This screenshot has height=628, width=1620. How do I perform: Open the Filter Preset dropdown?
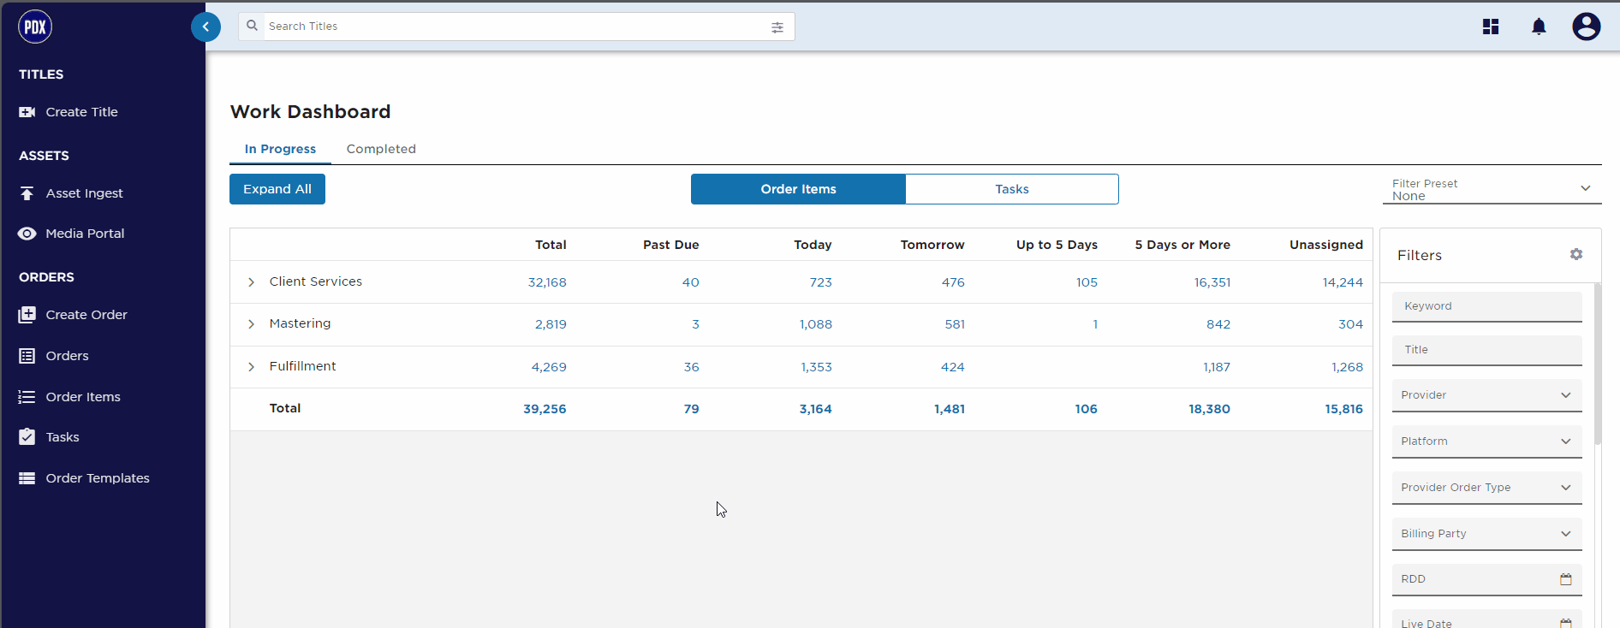pyautogui.click(x=1492, y=189)
